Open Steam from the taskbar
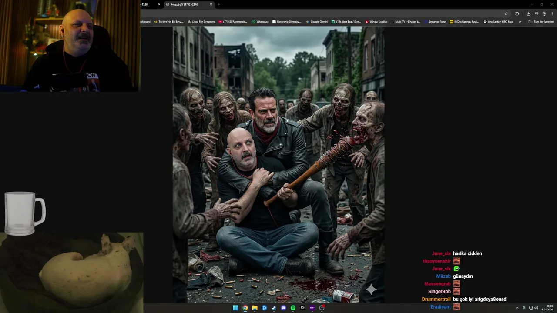557x313 pixels. click(274, 308)
